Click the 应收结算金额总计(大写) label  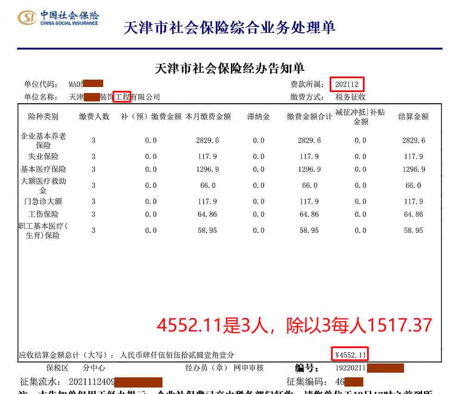(x=66, y=355)
